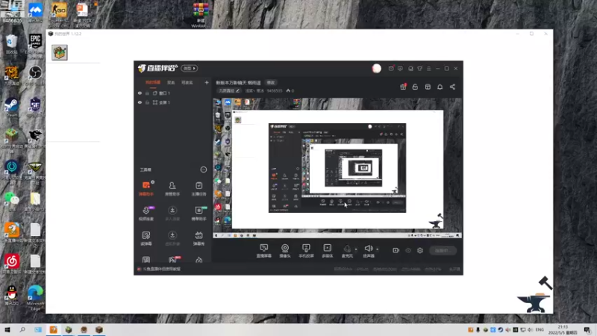The height and width of the screenshot is (336, 597).
Task: Toggle the padlock icon in room toolbar
Action: pos(415,87)
